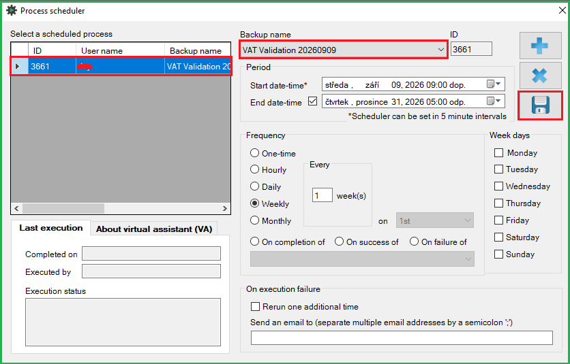Click the Send an email to field

[402, 337]
